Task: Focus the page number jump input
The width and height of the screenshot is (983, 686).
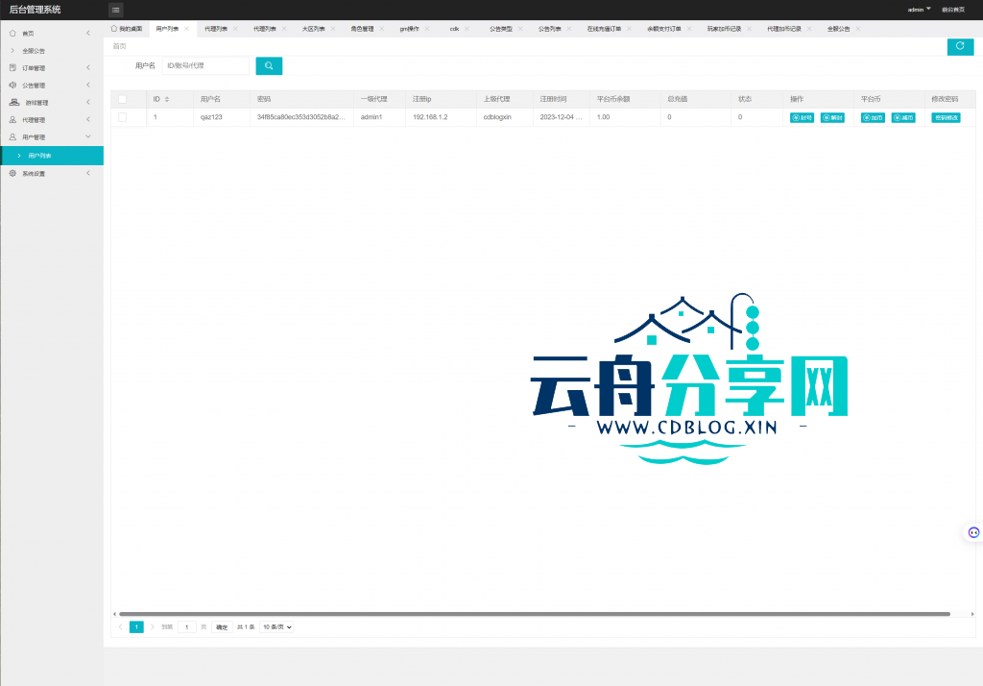Action: point(187,627)
